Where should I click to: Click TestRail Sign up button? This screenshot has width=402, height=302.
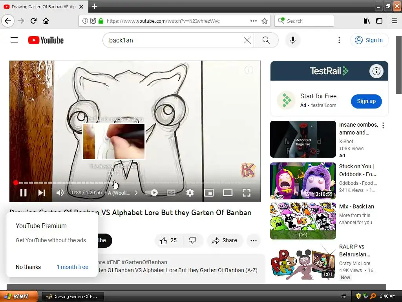coord(366,101)
